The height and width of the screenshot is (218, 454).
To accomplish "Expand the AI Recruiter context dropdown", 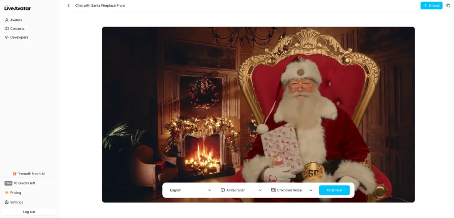I will point(241,190).
